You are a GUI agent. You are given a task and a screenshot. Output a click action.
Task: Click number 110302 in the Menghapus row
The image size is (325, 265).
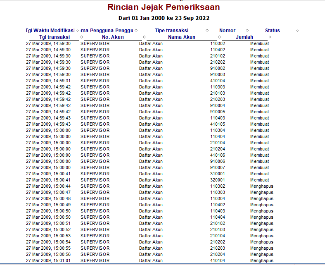218,186
